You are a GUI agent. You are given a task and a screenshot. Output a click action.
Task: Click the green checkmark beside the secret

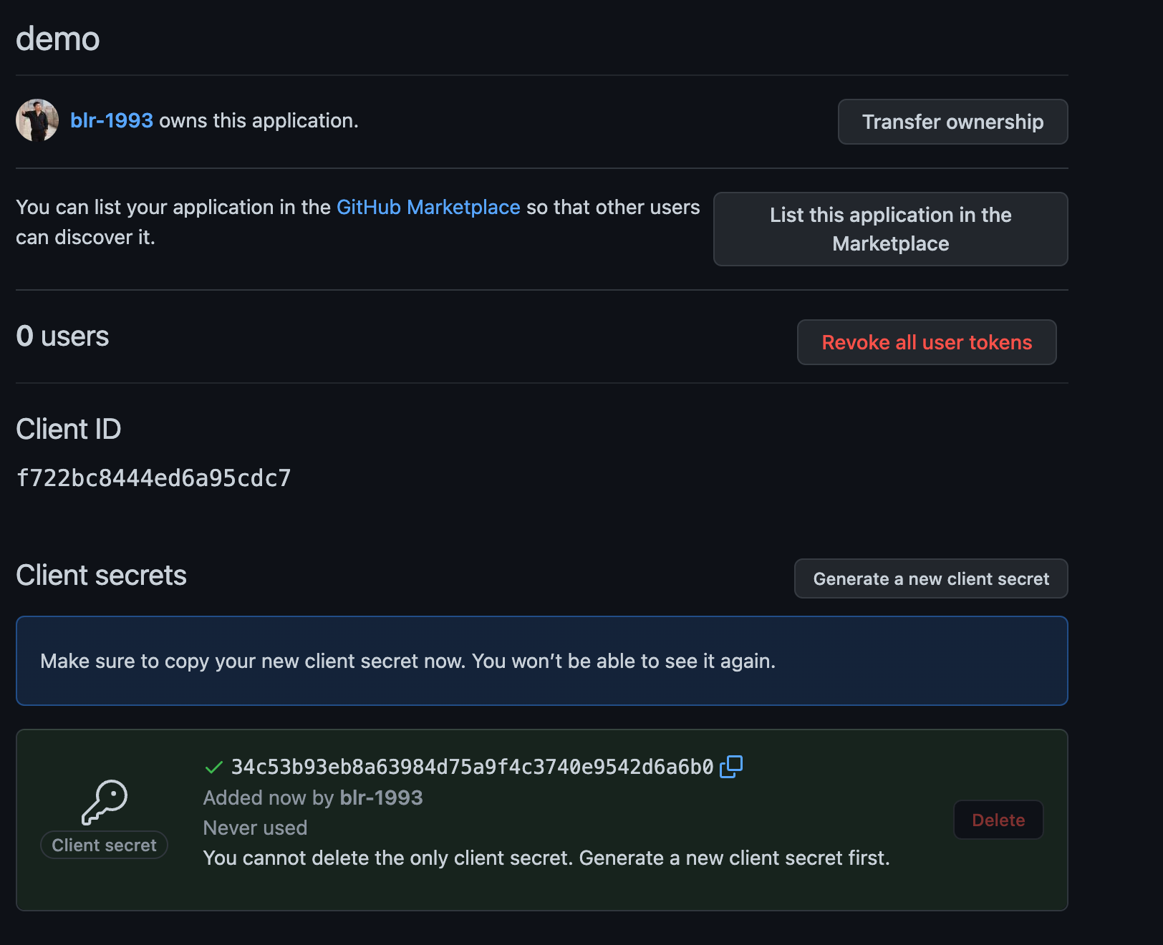tap(213, 767)
